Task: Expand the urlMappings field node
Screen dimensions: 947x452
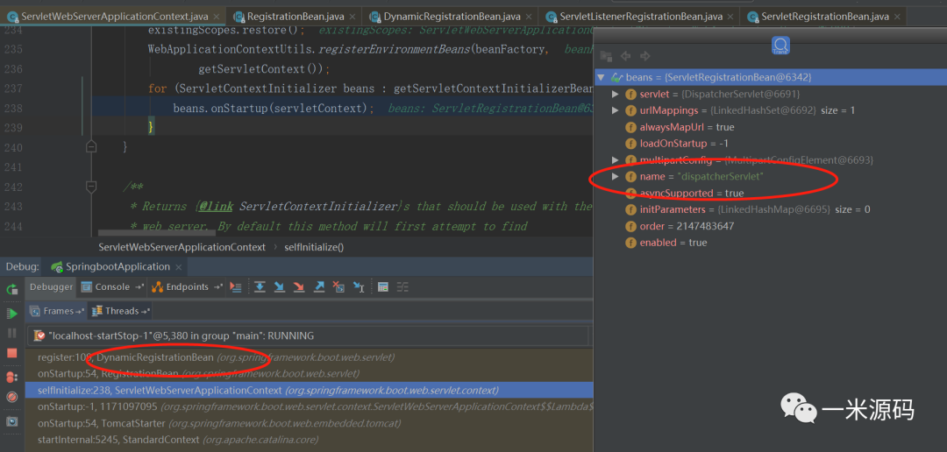Action: (x=616, y=111)
